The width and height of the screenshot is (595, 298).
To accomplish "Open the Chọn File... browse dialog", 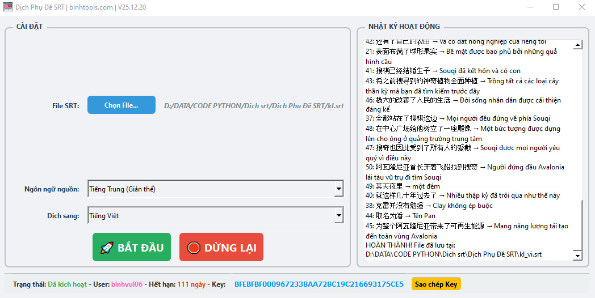I will [121, 105].
